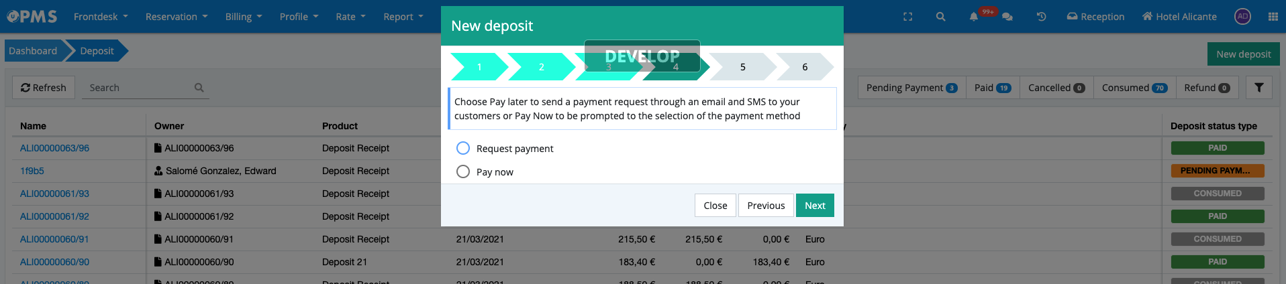This screenshot has width=1286, height=284.
Task: Open the notifications bell icon
Action: tap(973, 17)
